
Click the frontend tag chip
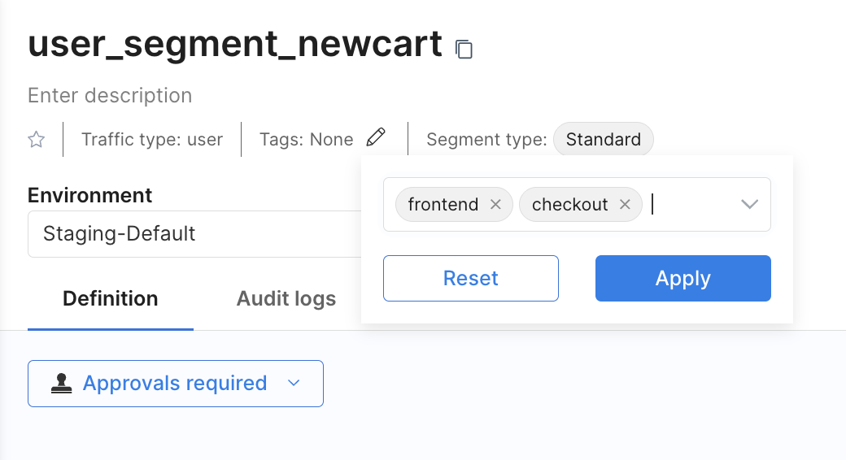click(443, 205)
